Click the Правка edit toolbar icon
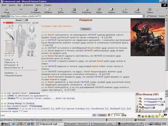 150,11
